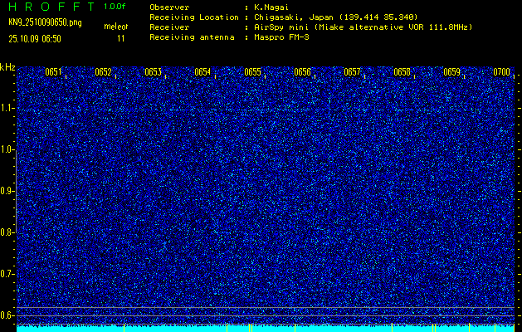Click the 0651 time marker
Screen dimensions: 522x332
pyautogui.click(x=53, y=72)
